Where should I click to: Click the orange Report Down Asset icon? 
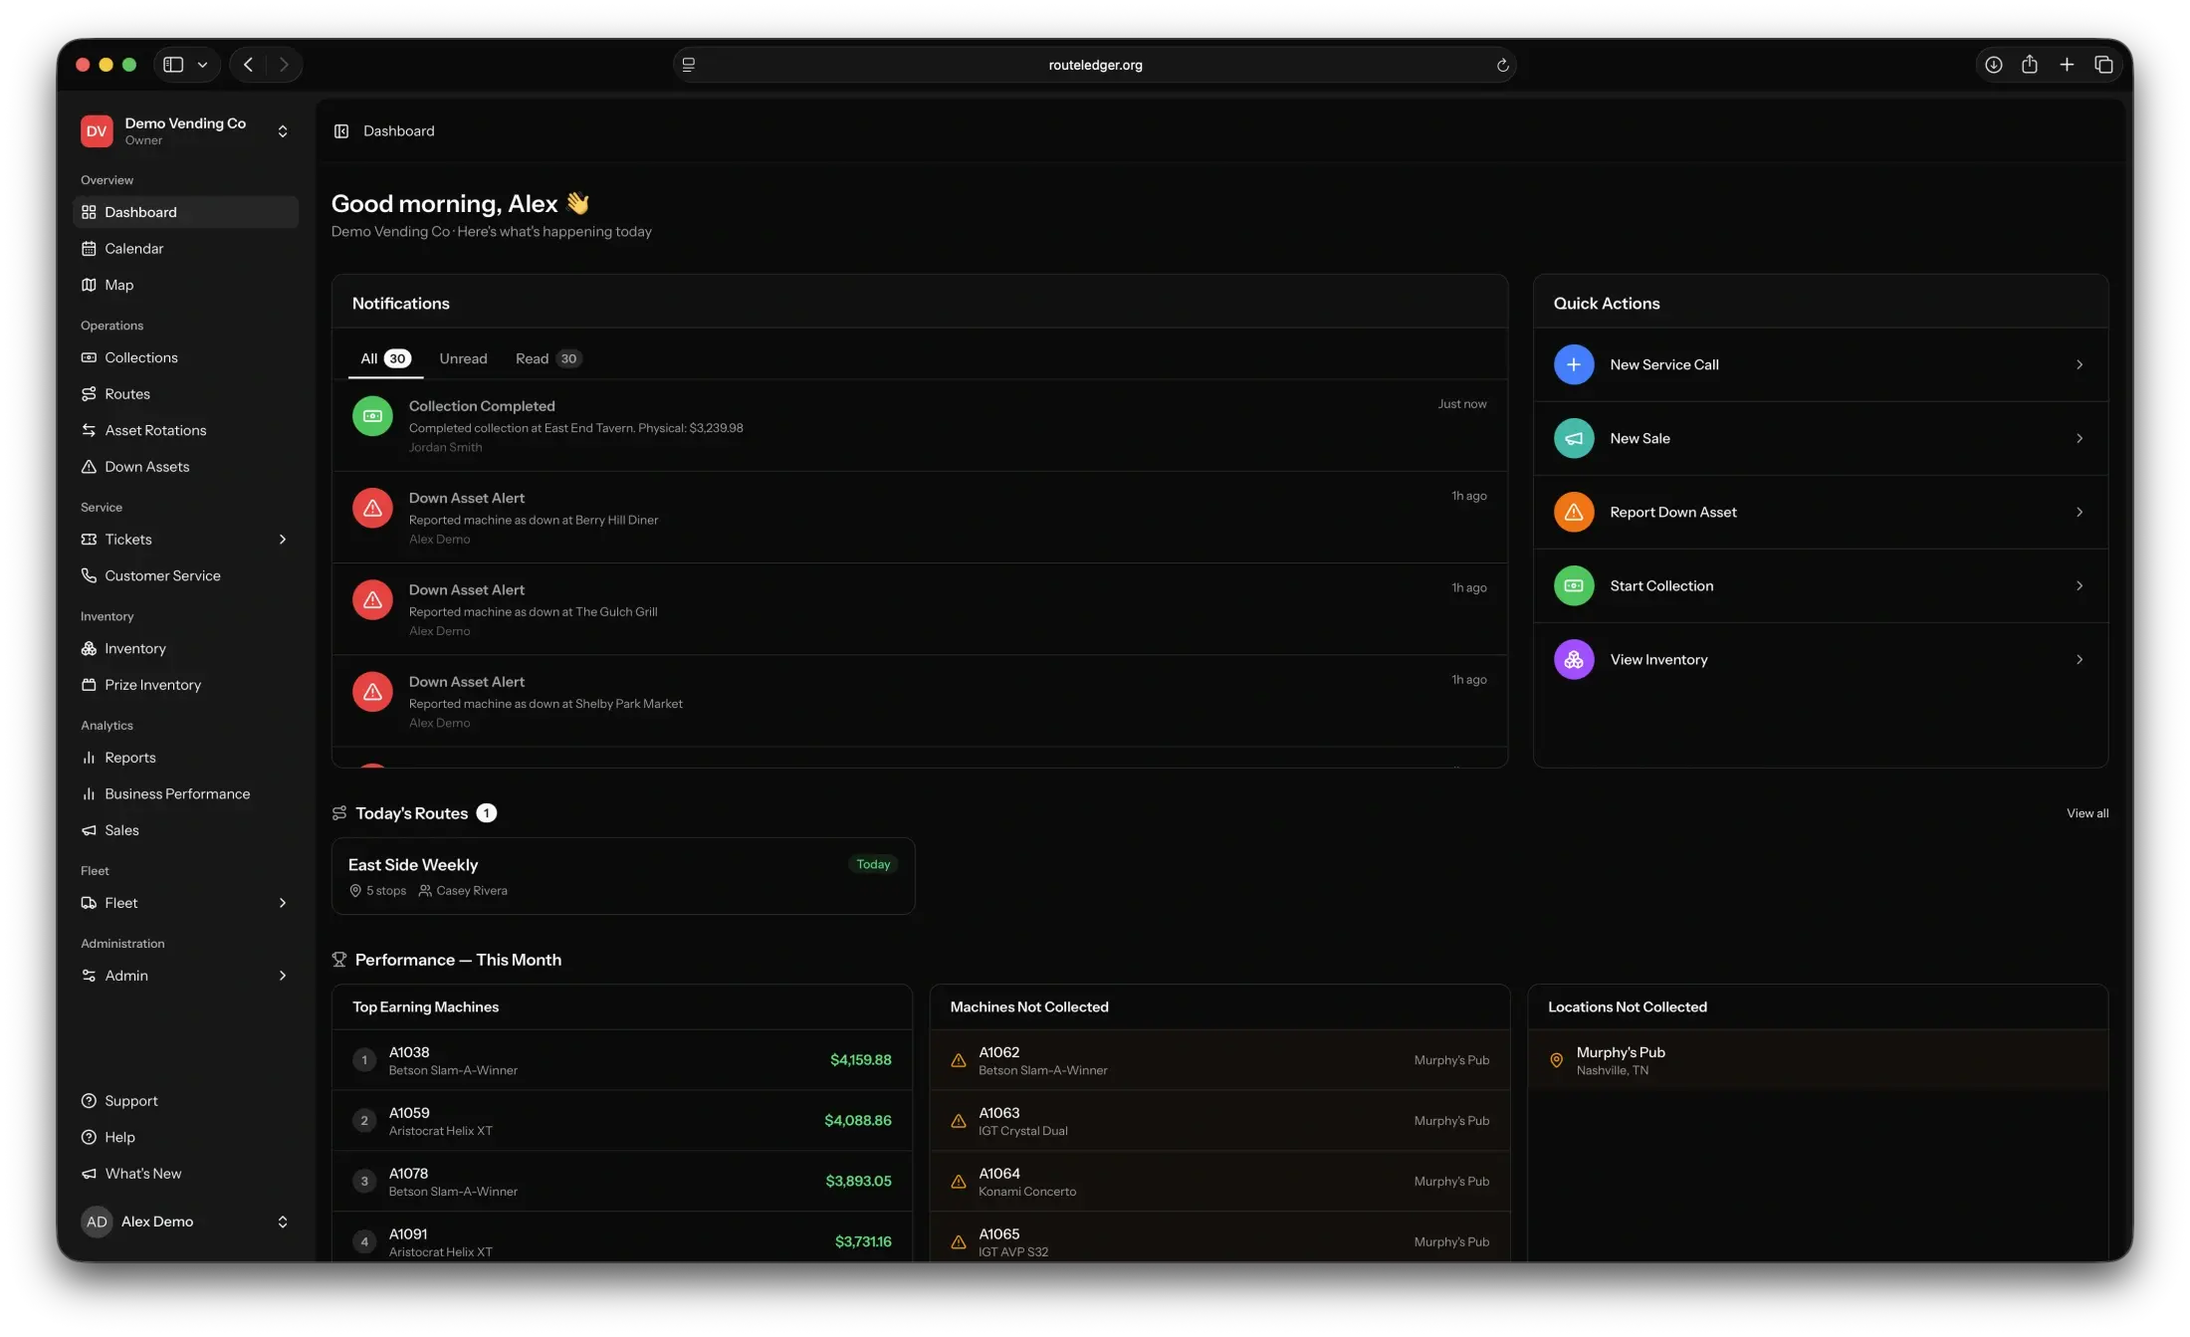point(1574,512)
